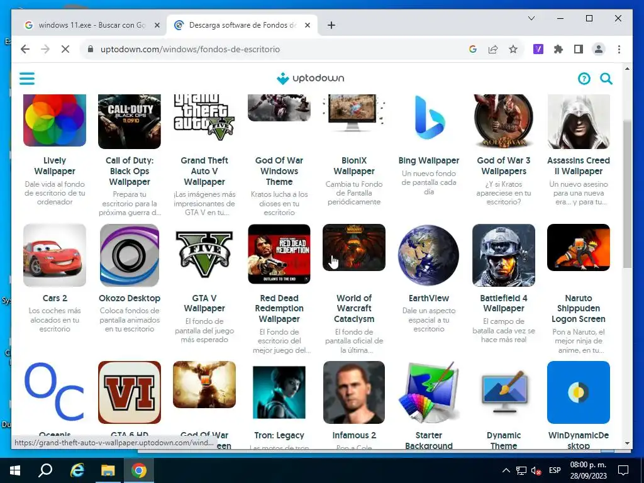This screenshot has height=483, width=644.
Task: Open the Cars 2 app icon
Action: [55, 255]
